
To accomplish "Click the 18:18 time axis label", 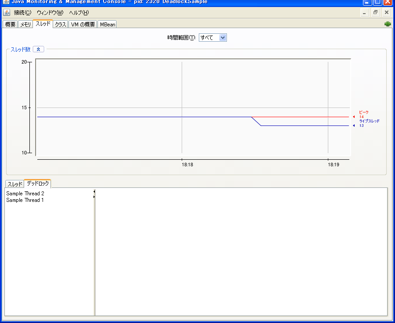I will 187,165.
